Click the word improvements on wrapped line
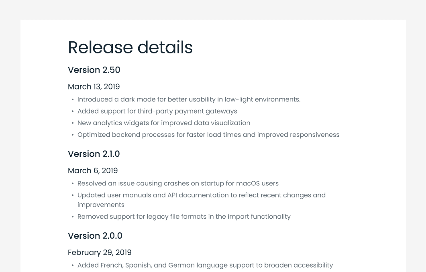This screenshot has width=426, height=272. click(101, 205)
